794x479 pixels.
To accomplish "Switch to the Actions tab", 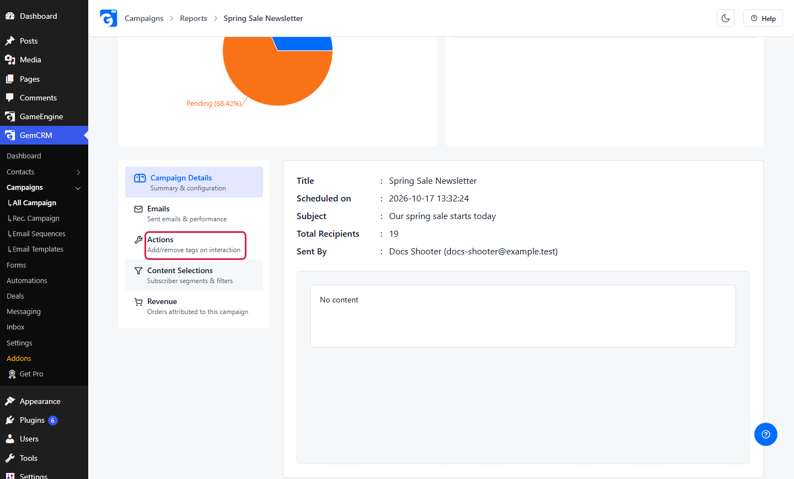I will [194, 244].
